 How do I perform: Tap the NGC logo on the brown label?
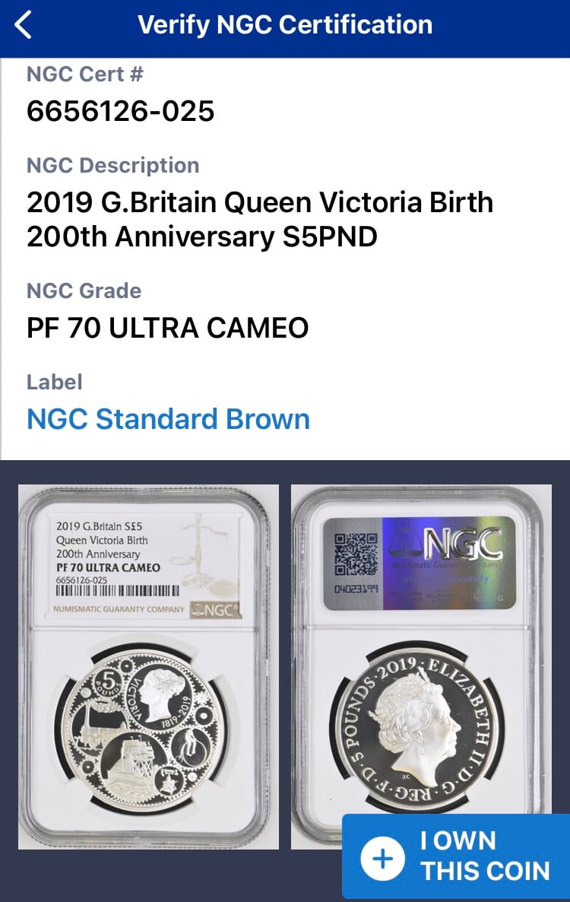point(215,609)
